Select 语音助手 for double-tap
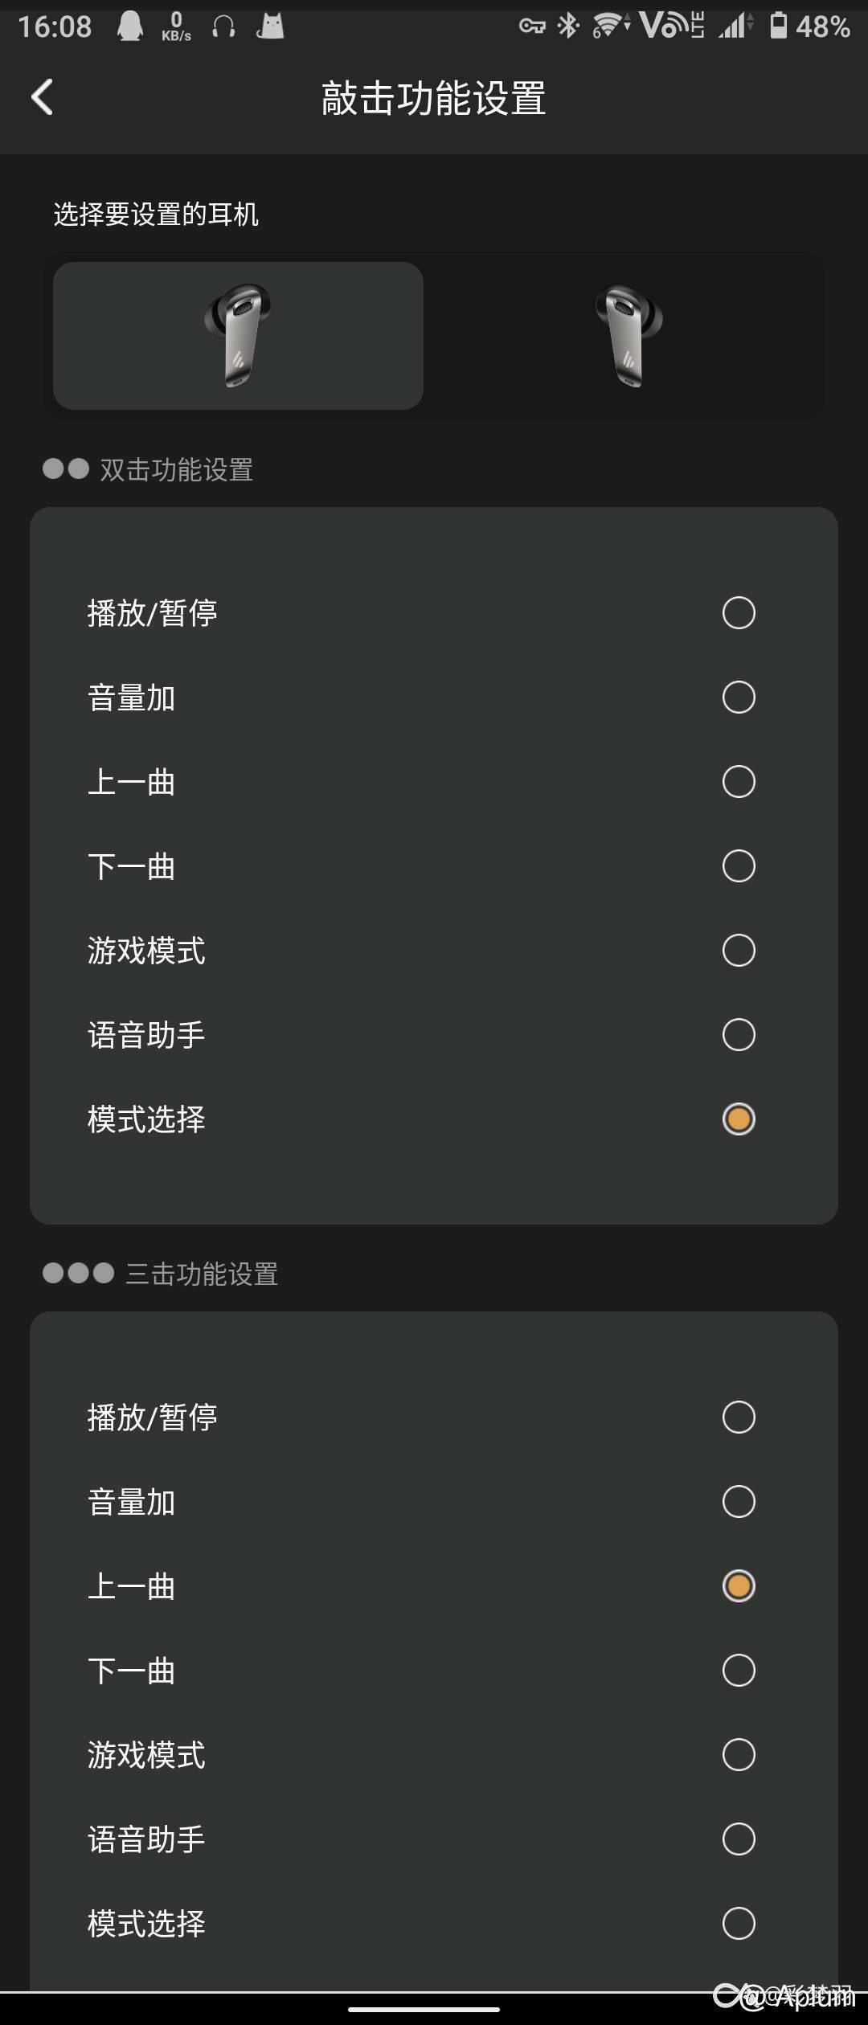This screenshot has width=868, height=2025. [739, 1035]
